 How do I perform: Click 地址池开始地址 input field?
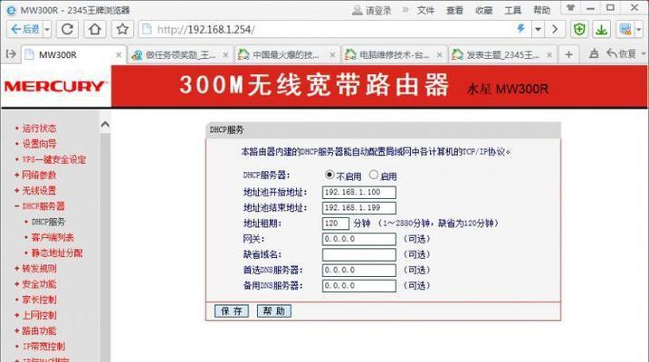coord(358,192)
